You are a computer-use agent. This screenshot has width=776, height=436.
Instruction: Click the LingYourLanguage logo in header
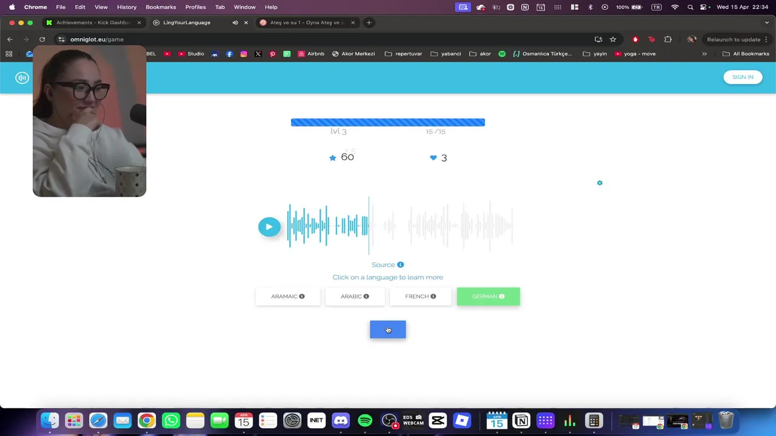pyautogui.click(x=22, y=78)
